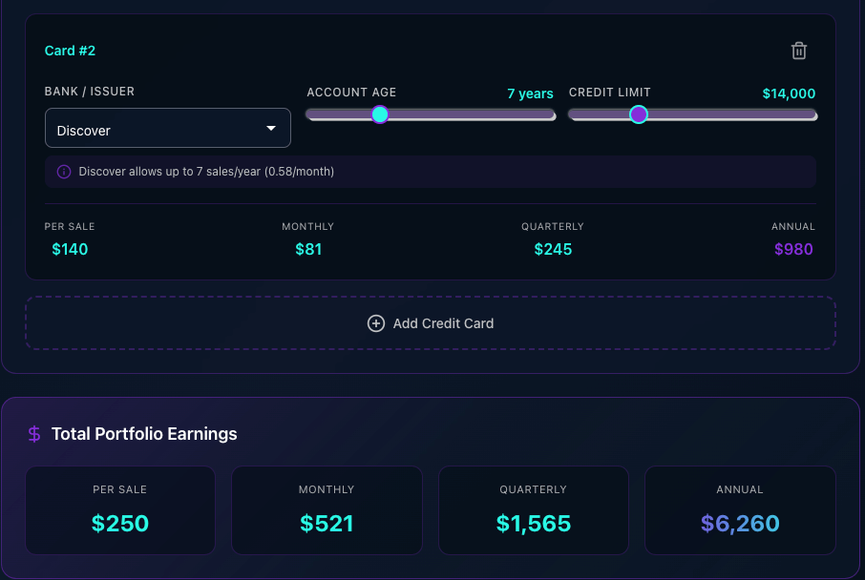Click the BANK / ISSUER label

tap(90, 92)
